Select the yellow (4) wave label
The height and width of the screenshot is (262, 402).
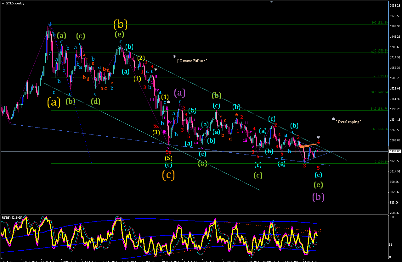coord(165,96)
